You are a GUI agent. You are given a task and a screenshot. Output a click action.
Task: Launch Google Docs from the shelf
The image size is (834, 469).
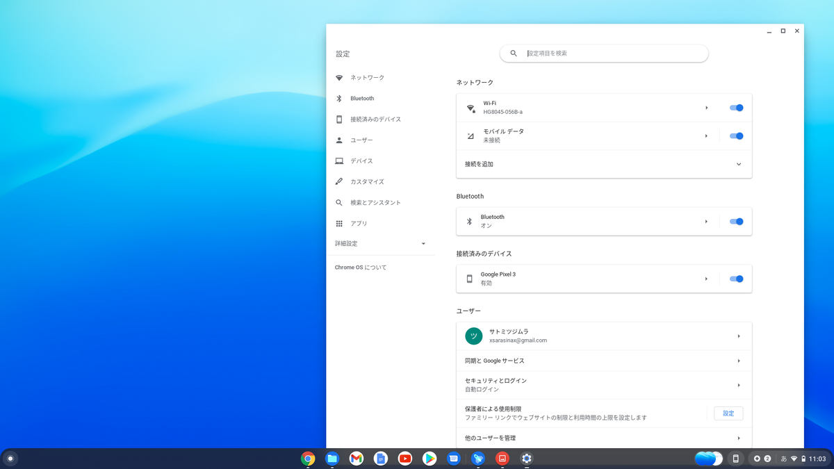pos(381,459)
